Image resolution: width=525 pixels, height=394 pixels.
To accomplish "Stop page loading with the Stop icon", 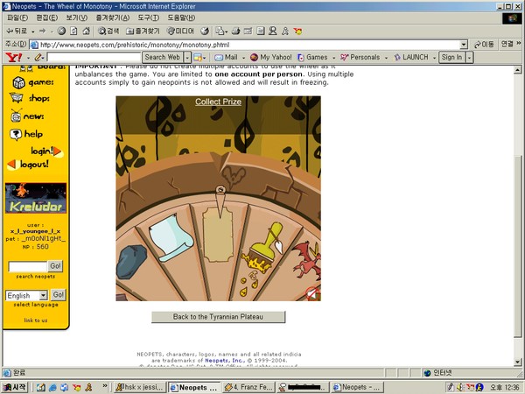I will 61,32.
